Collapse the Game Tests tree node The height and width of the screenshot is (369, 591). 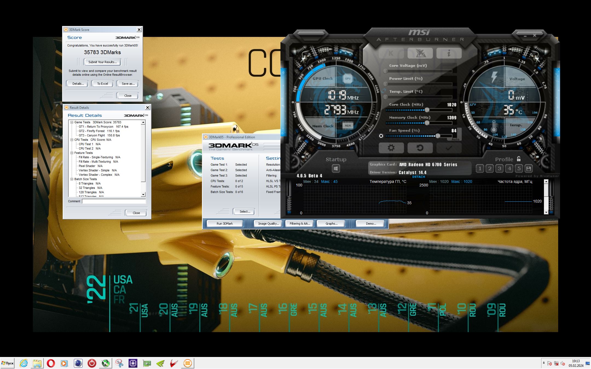click(x=72, y=122)
